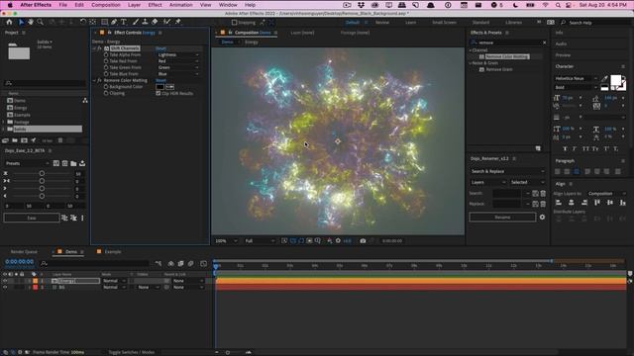
Task: Toggle Faux Bold text style
Action: [565, 149]
